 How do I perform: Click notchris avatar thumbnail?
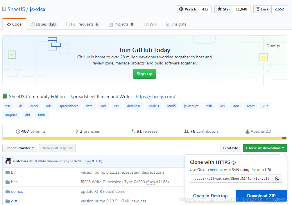pos(8,161)
